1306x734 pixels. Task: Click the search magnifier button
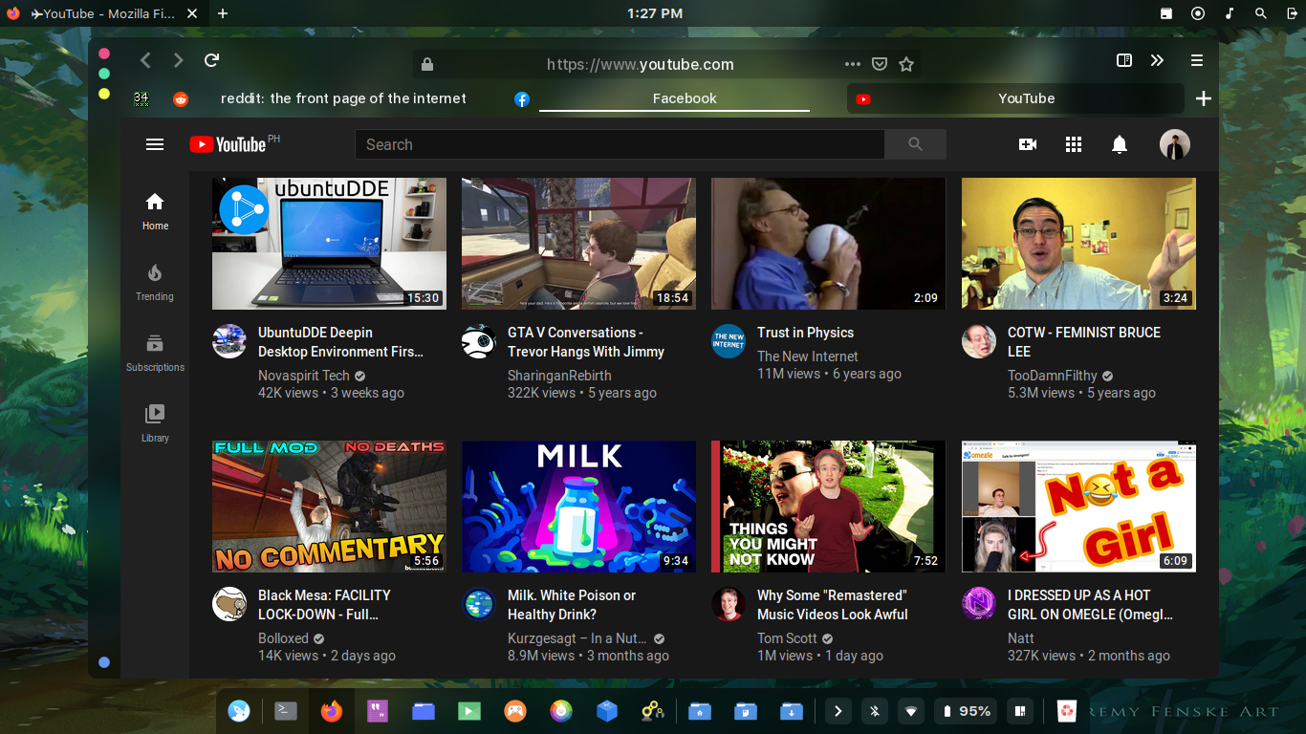pos(915,144)
